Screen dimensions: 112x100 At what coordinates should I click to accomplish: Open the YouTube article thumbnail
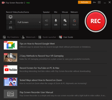[x=10, y=70]
